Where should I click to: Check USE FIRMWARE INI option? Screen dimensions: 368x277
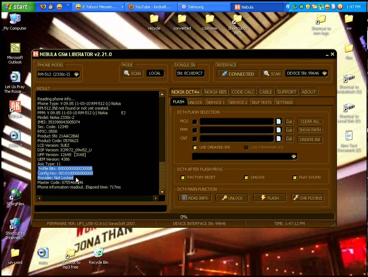246,147
